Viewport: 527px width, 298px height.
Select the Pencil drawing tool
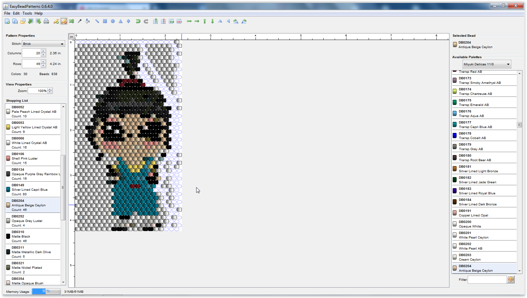pyautogui.click(x=56, y=21)
